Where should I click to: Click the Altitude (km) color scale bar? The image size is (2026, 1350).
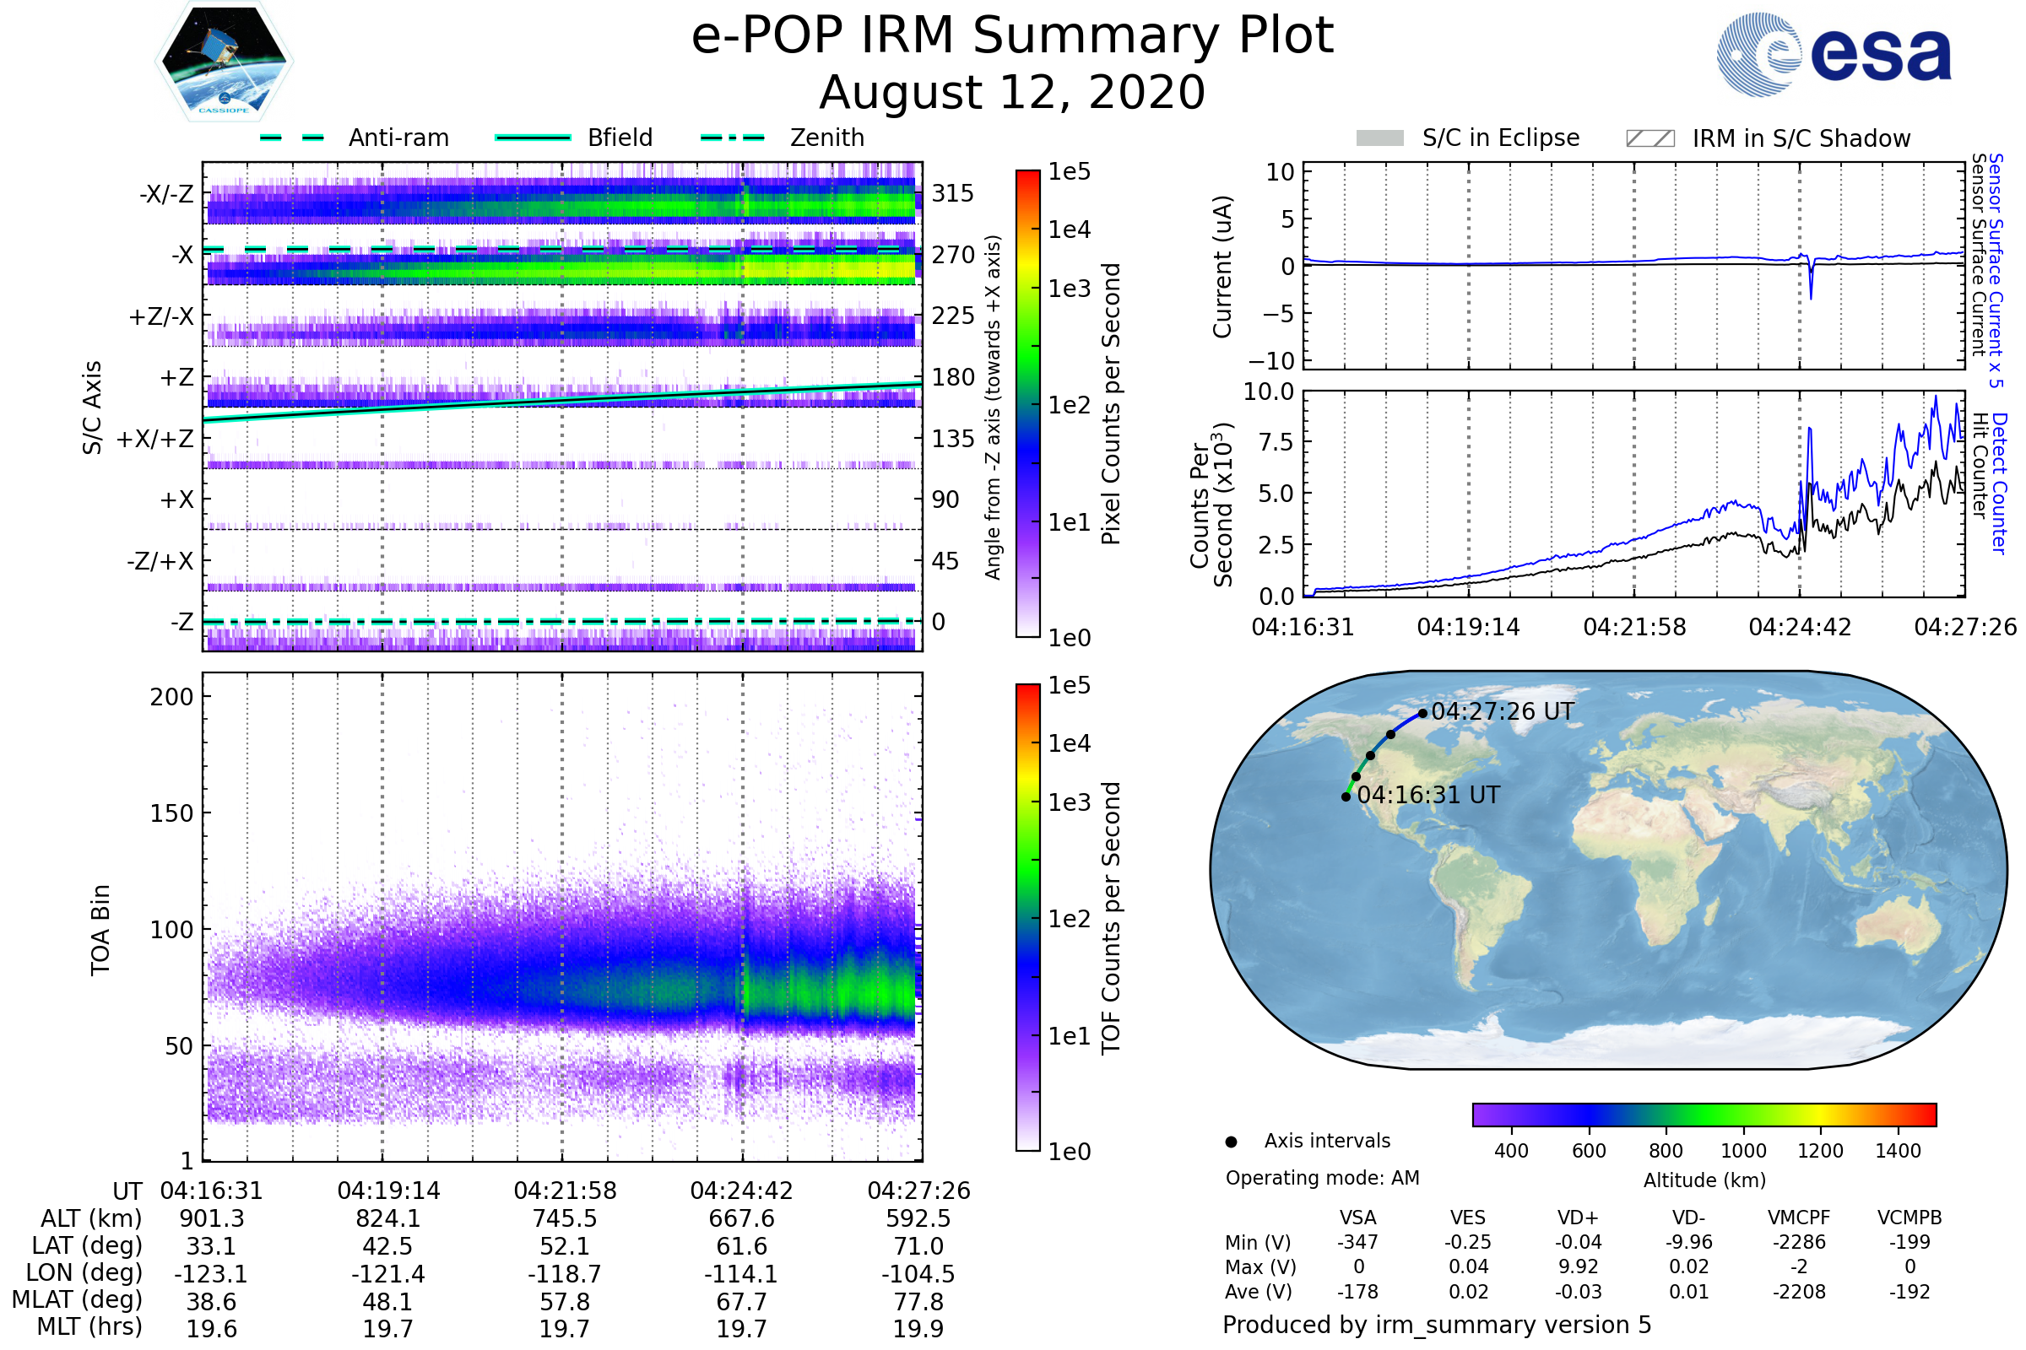click(1704, 1115)
